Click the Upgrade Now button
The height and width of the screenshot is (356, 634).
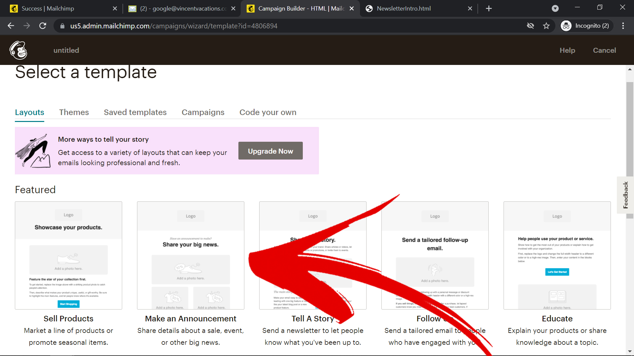click(270, 151)
